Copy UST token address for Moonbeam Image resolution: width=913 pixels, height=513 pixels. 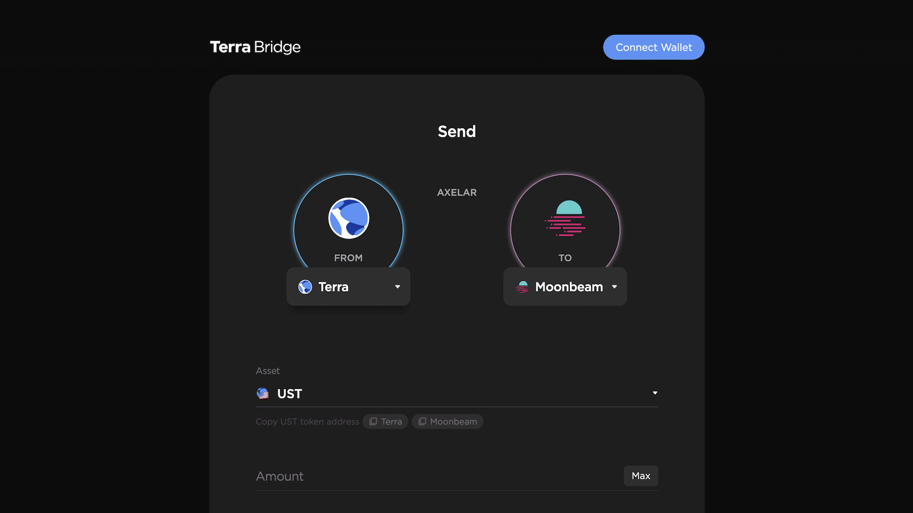(x=447, y=421)
